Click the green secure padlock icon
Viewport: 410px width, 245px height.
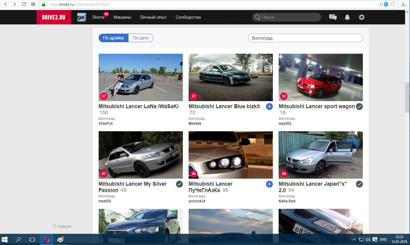44,4
